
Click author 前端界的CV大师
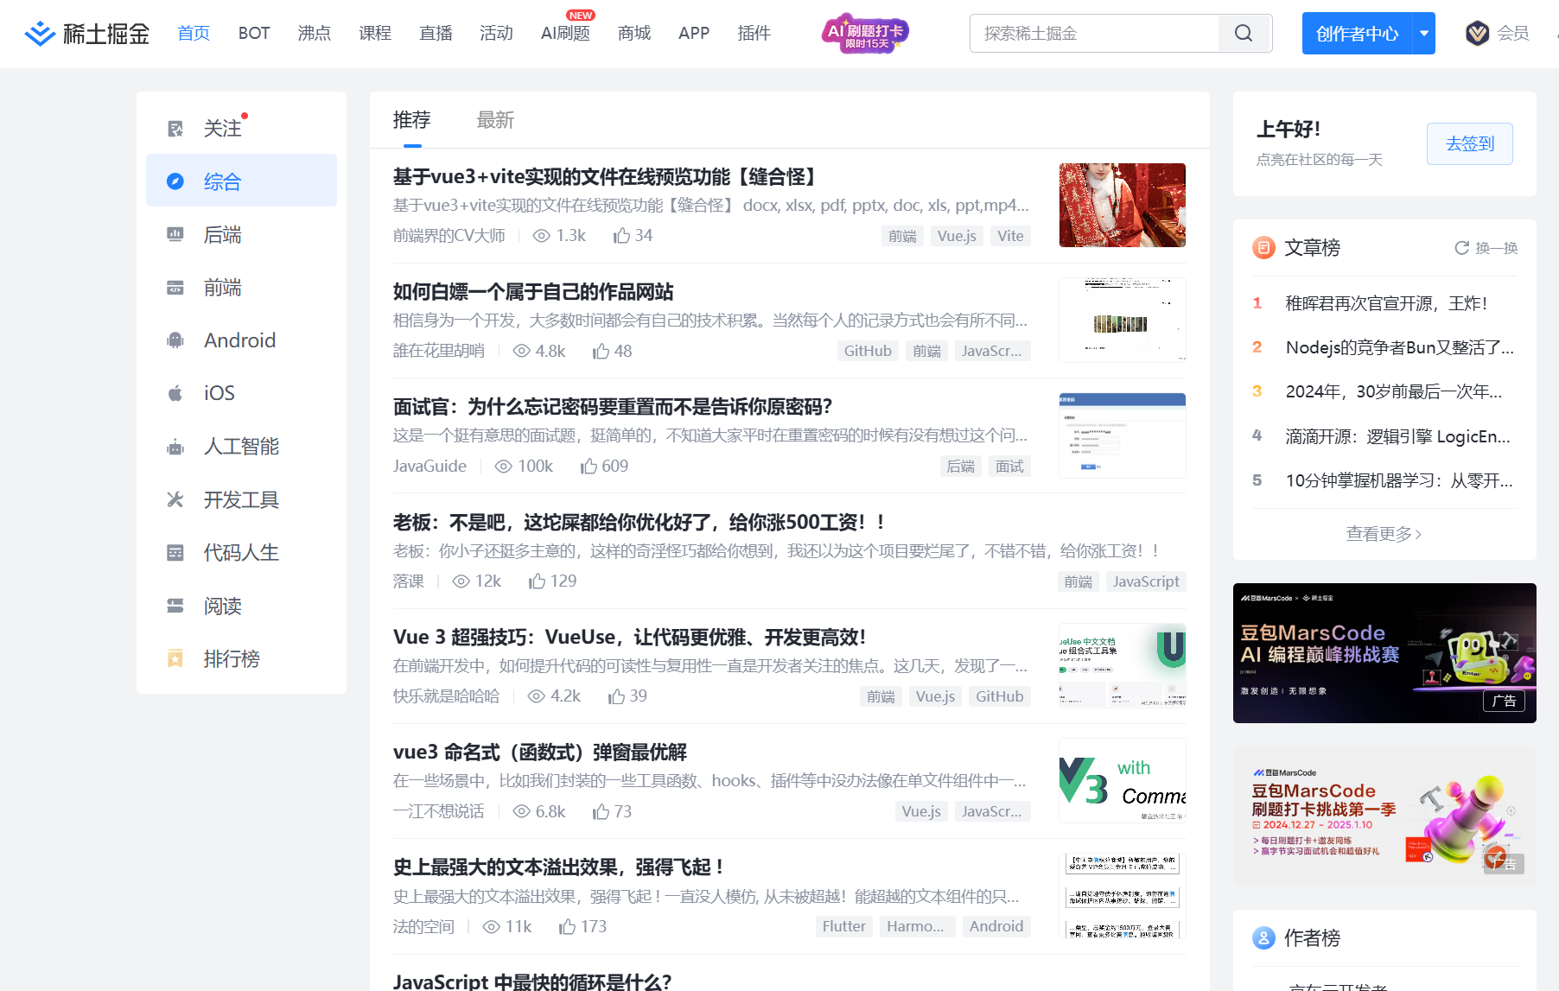[449, 236]
